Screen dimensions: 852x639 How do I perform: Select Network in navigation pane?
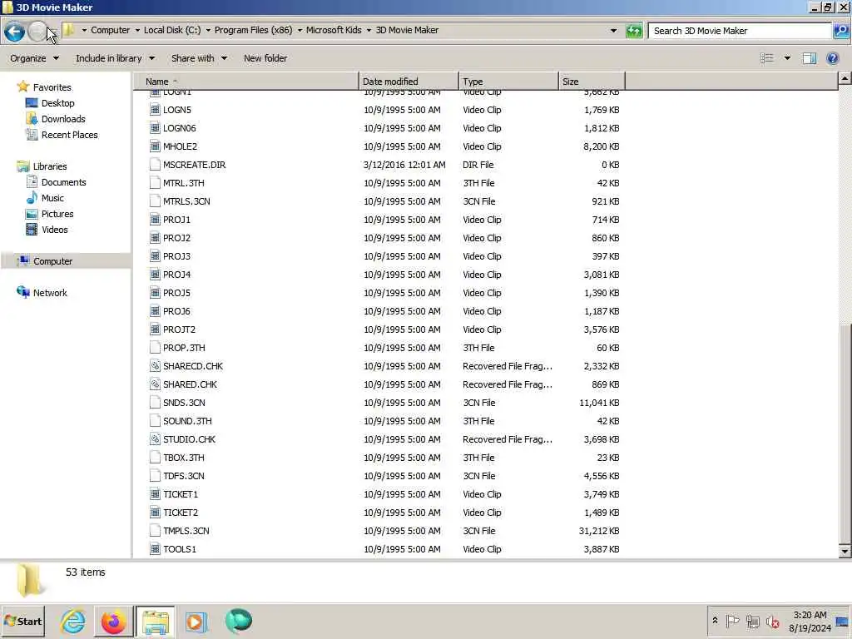point(50,293)
